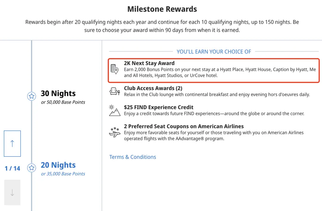Click the star marker beside 20 Nights
Image resolution: width=322 pixels, height=211 pixels.
coord(32,168)
